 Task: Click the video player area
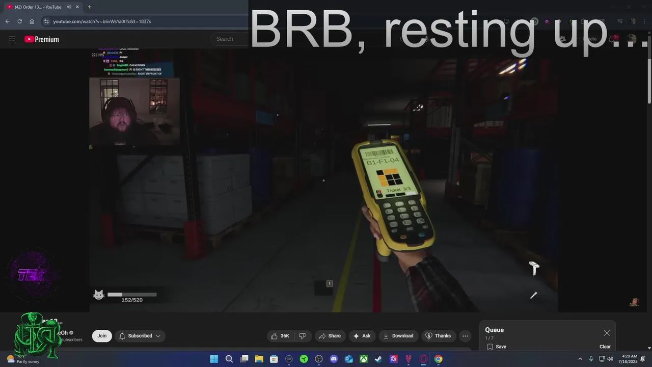pyautogui.click(x=323, y=180)
